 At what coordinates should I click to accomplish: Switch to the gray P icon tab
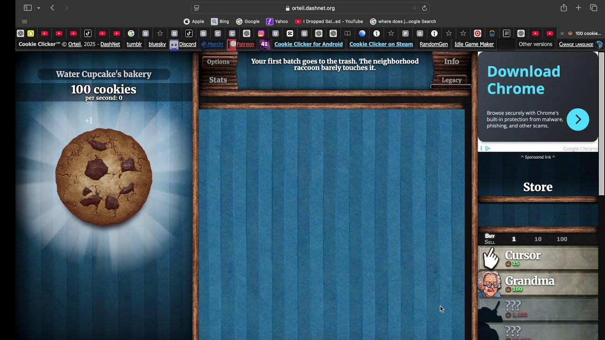405,34
